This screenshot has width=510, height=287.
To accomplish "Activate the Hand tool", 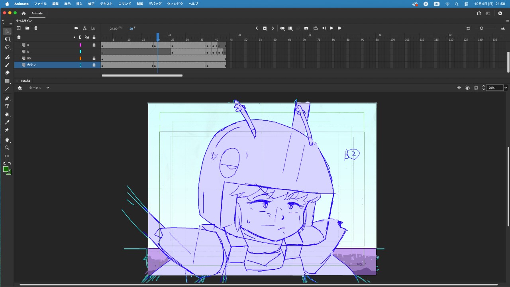I will click(7, 140).
